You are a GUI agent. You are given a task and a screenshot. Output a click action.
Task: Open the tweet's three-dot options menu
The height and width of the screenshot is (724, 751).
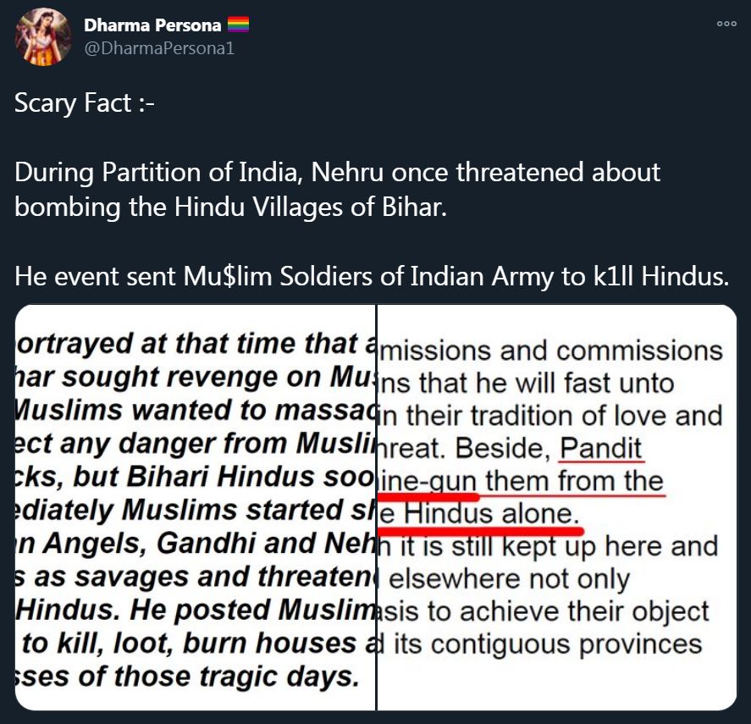726,25
